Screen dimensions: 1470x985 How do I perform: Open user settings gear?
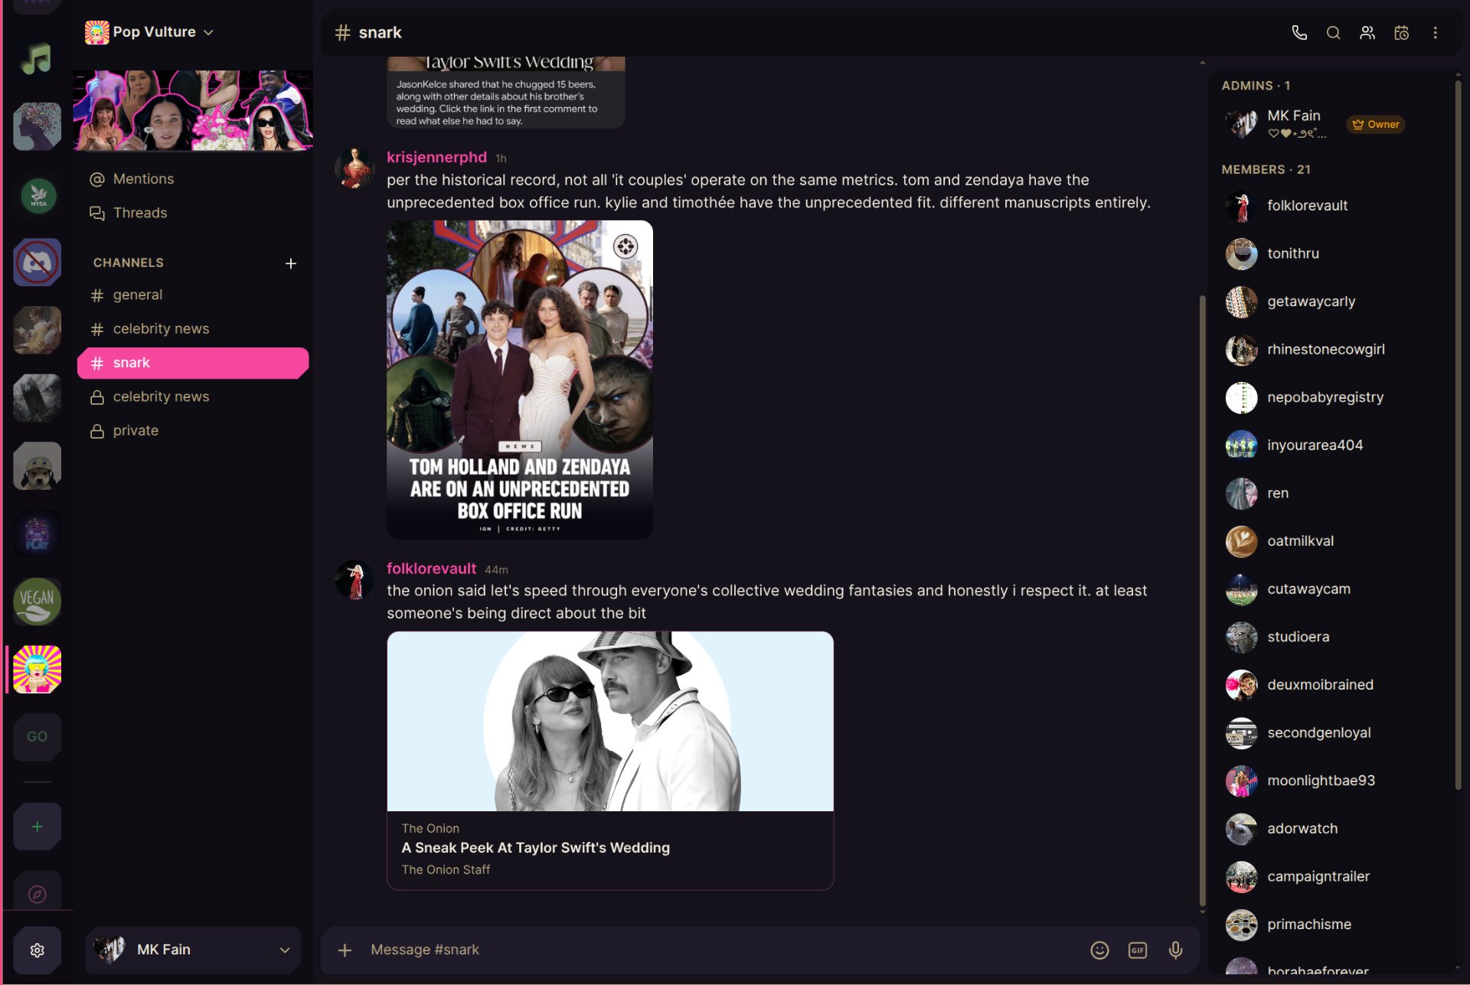coord(37,950)
